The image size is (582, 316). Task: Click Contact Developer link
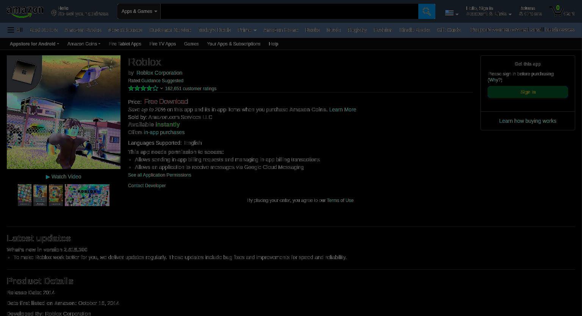click(x=147, y=186)
